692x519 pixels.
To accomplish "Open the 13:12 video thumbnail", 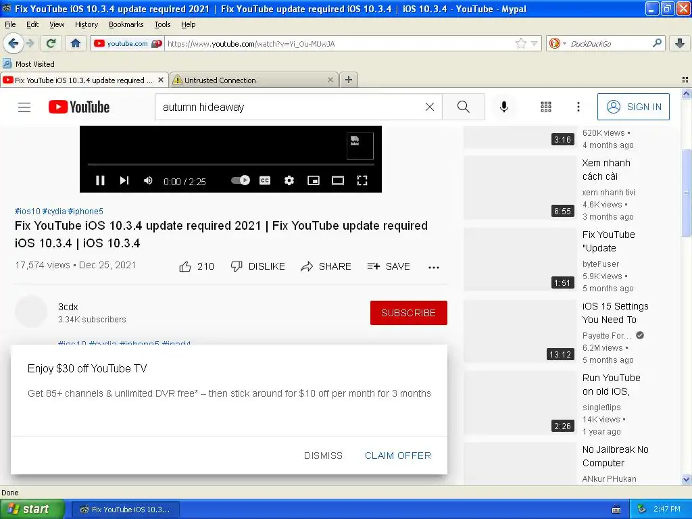I will pyautogui.click(x=520, y=330).
